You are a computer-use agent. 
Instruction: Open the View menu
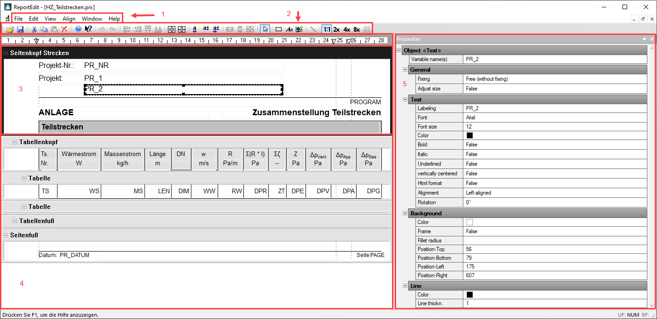click(x=51, y=19)
